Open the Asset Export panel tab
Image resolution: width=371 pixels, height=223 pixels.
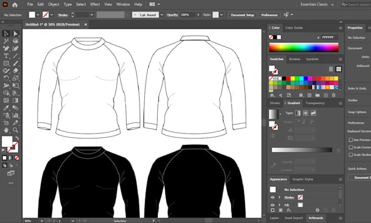click(294, 218)
